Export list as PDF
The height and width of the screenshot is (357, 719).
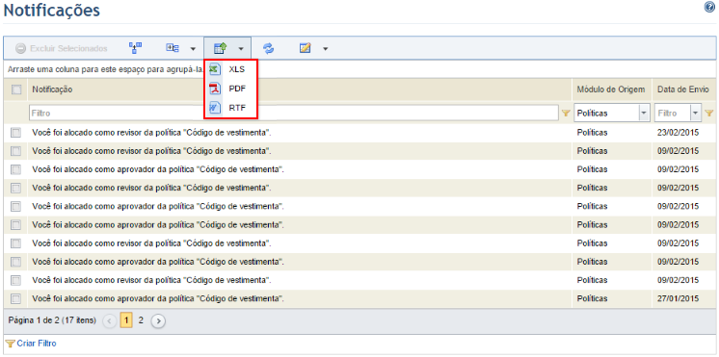231,89
